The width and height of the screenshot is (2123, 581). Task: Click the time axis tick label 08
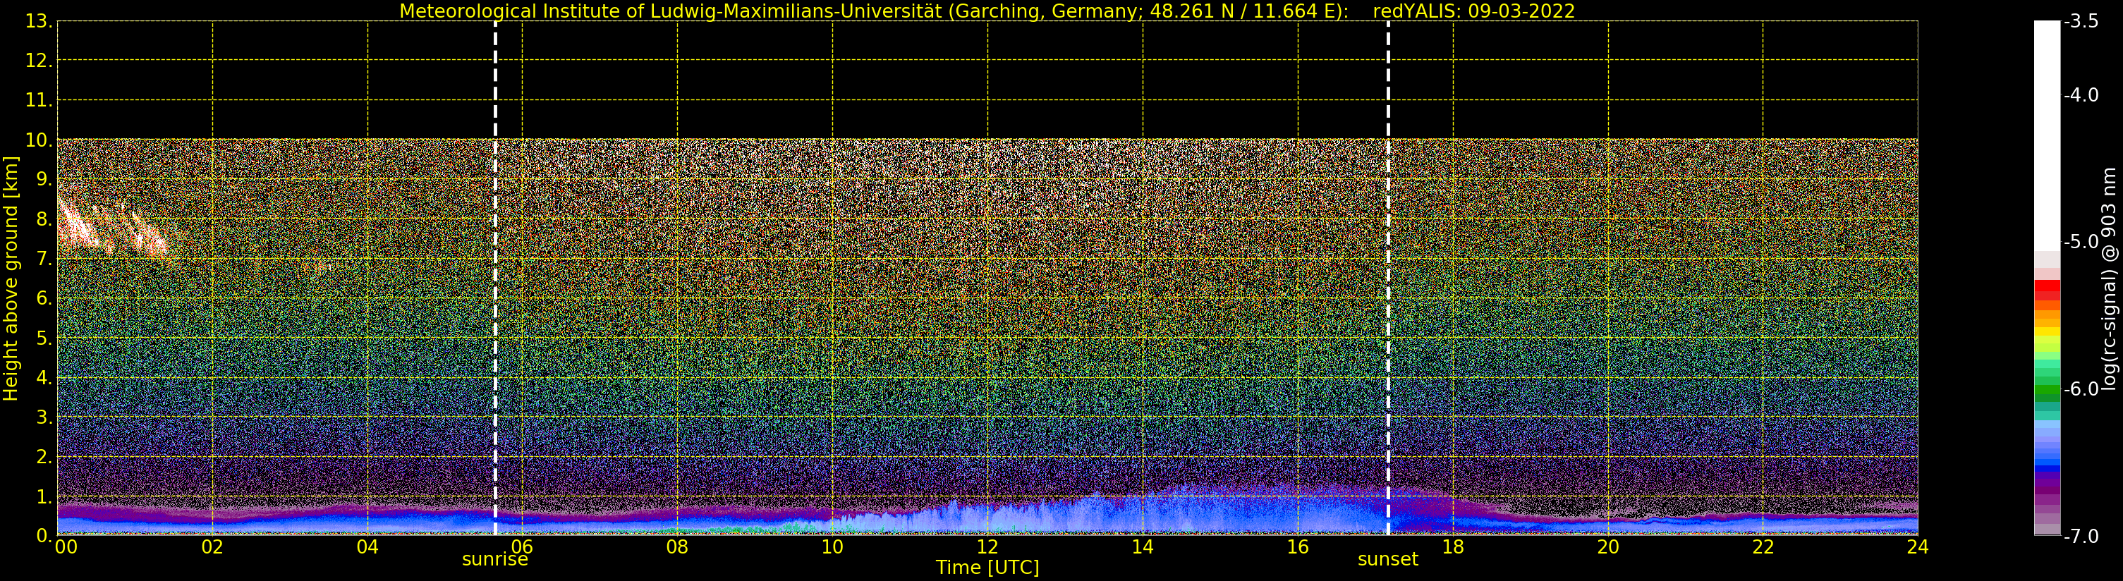(677, 546)
